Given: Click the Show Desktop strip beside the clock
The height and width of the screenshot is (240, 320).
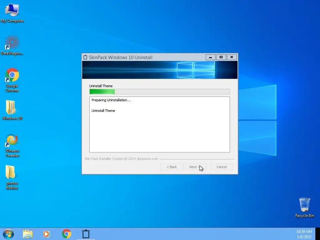Looking at the screenshot, I should coord(317,234).
